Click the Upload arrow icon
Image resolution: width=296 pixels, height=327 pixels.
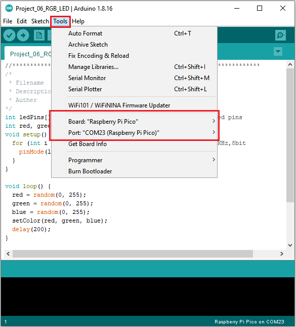pyautogui.click(x=23, y=35)
